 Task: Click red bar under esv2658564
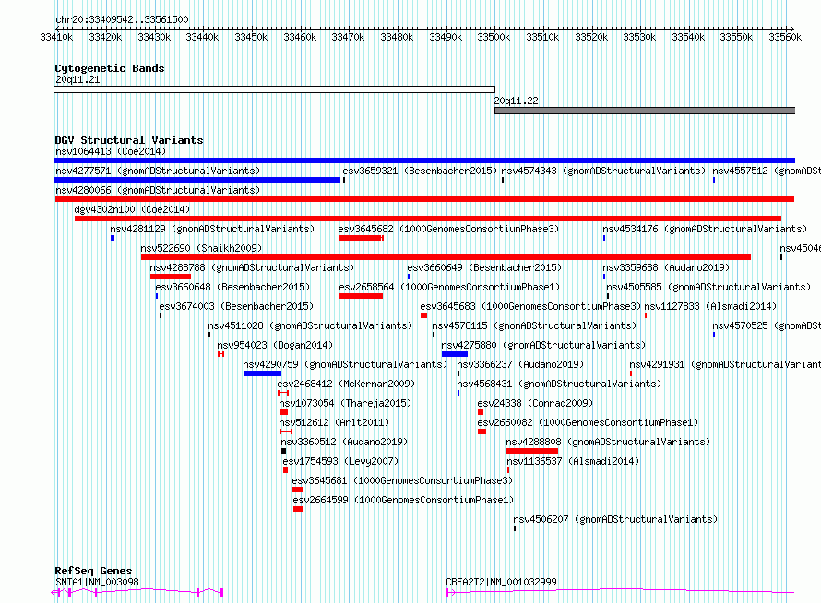pos(361,296)
